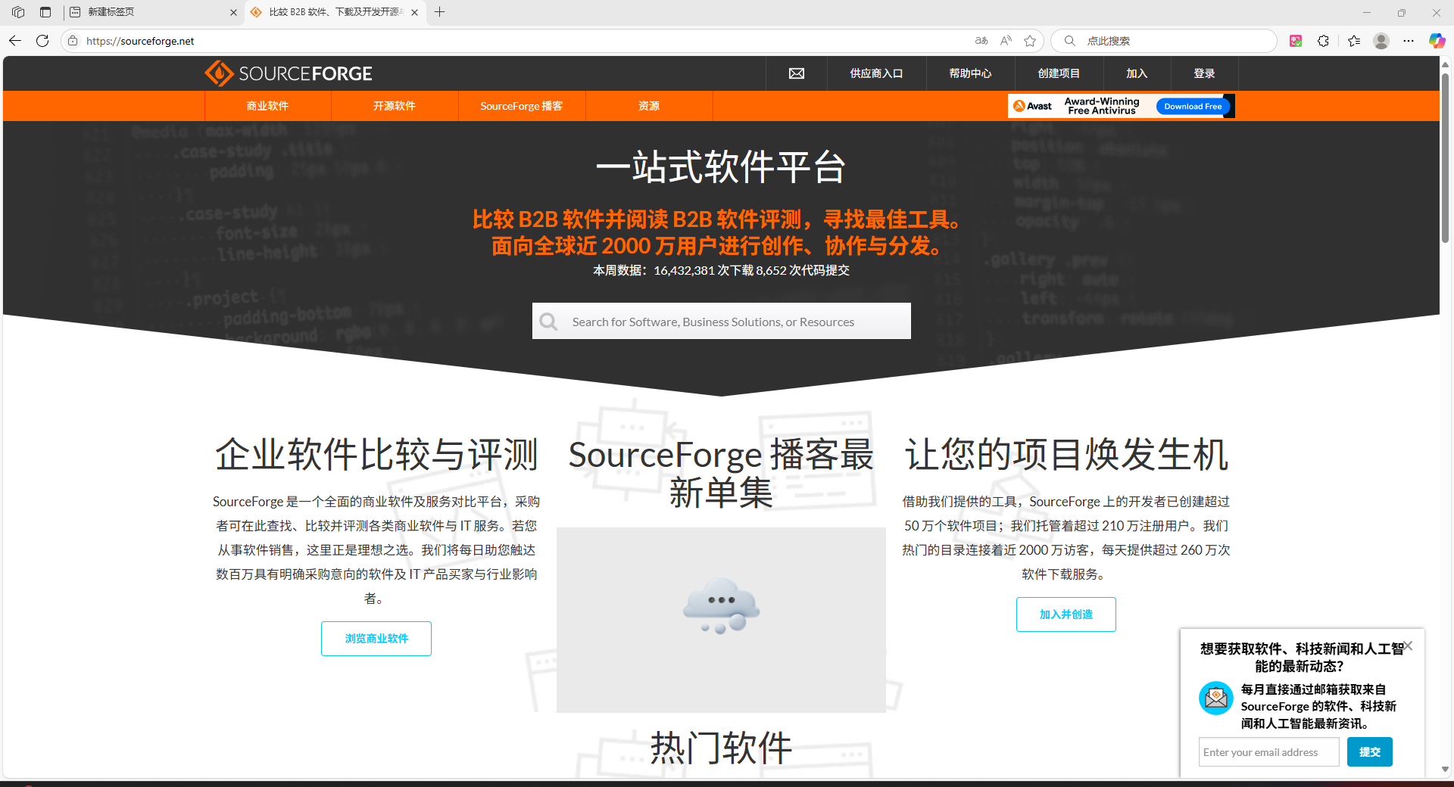1454x787 pixels.
Task: Click the 浏览商业软件 button
Action: point(376,639)
